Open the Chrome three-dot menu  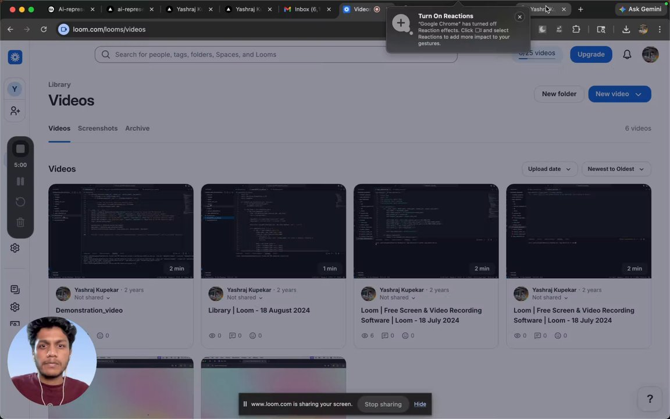pos(660,29)
